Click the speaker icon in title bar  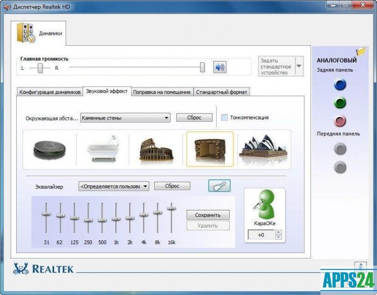point(7,7)
